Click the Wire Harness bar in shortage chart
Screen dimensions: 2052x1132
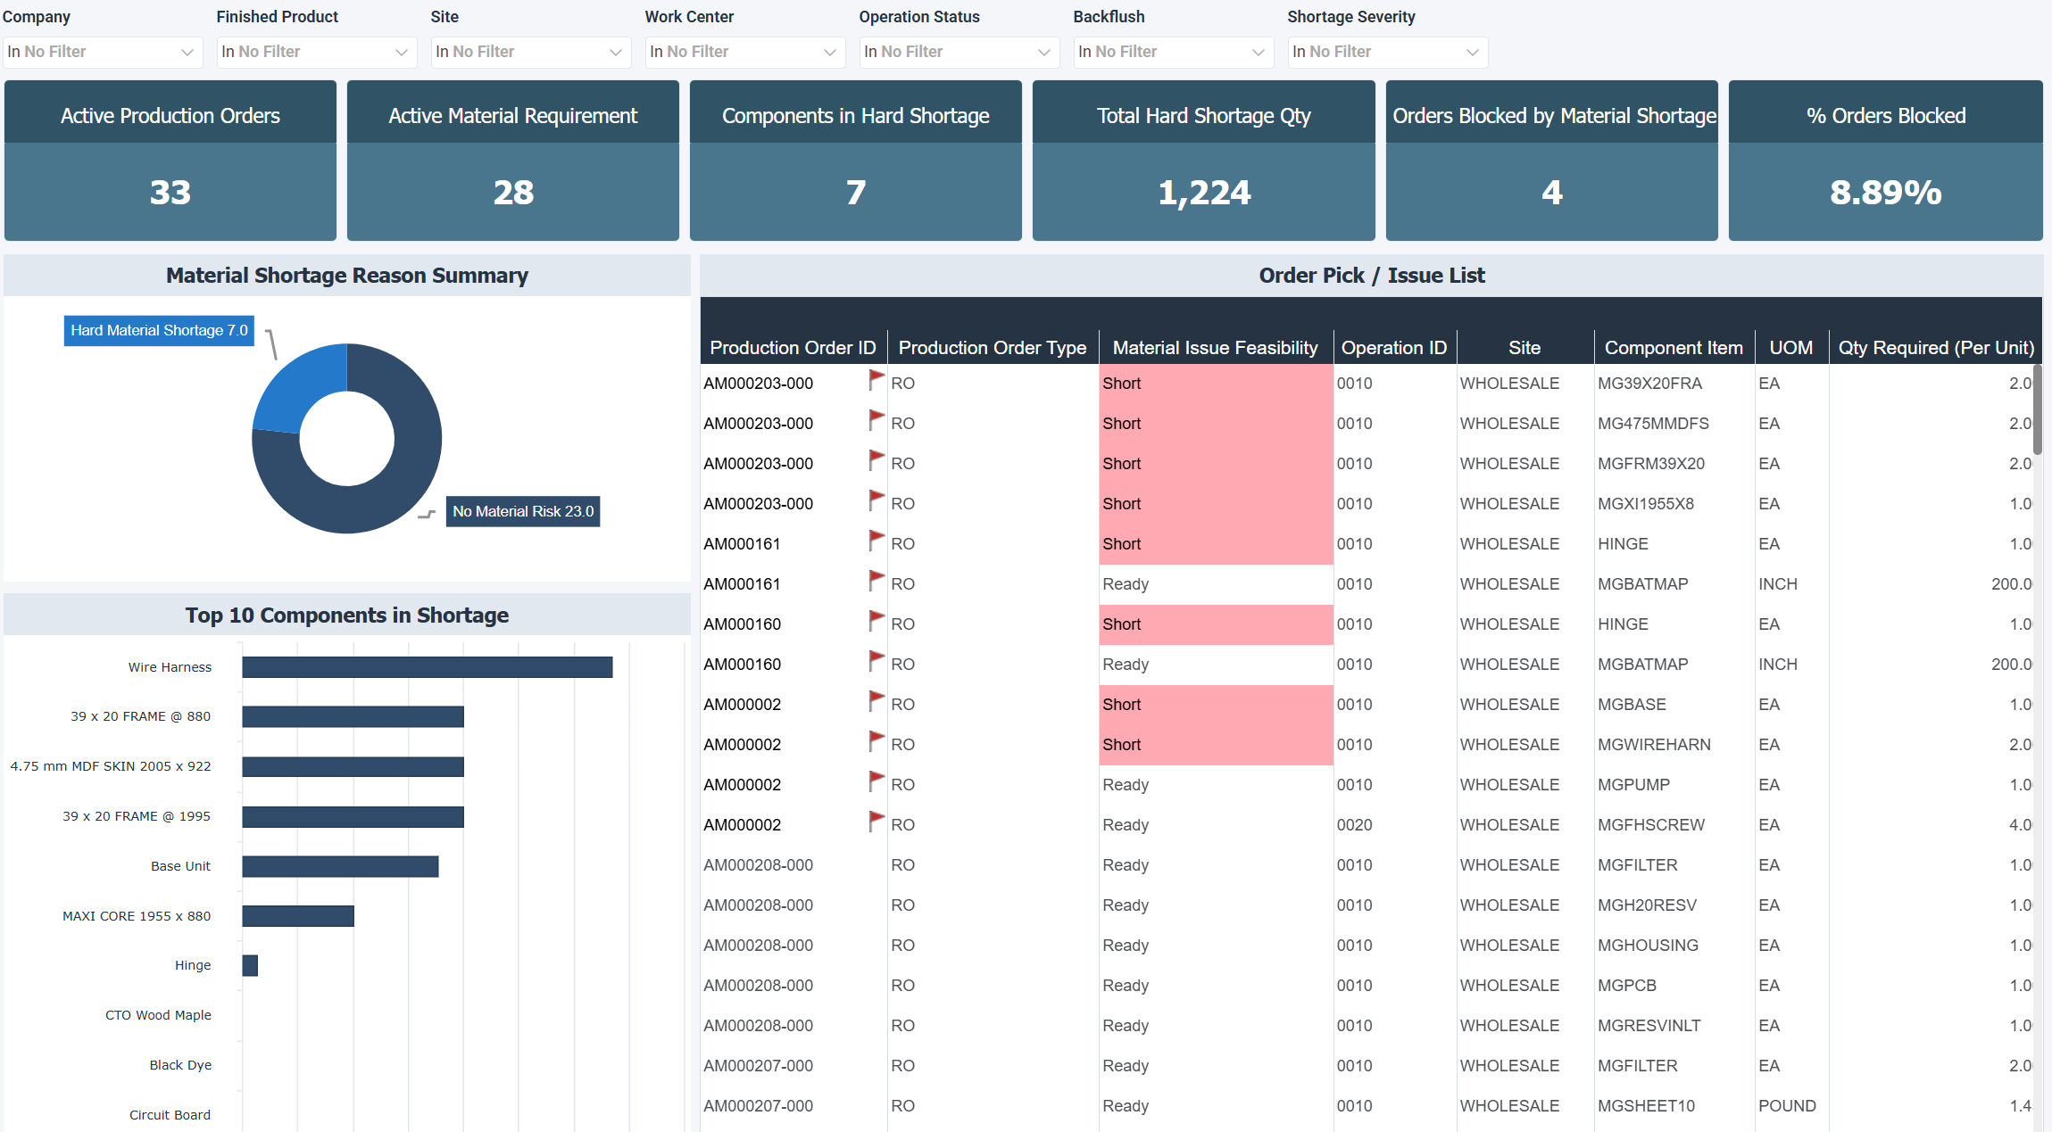[x=427, y=667]
